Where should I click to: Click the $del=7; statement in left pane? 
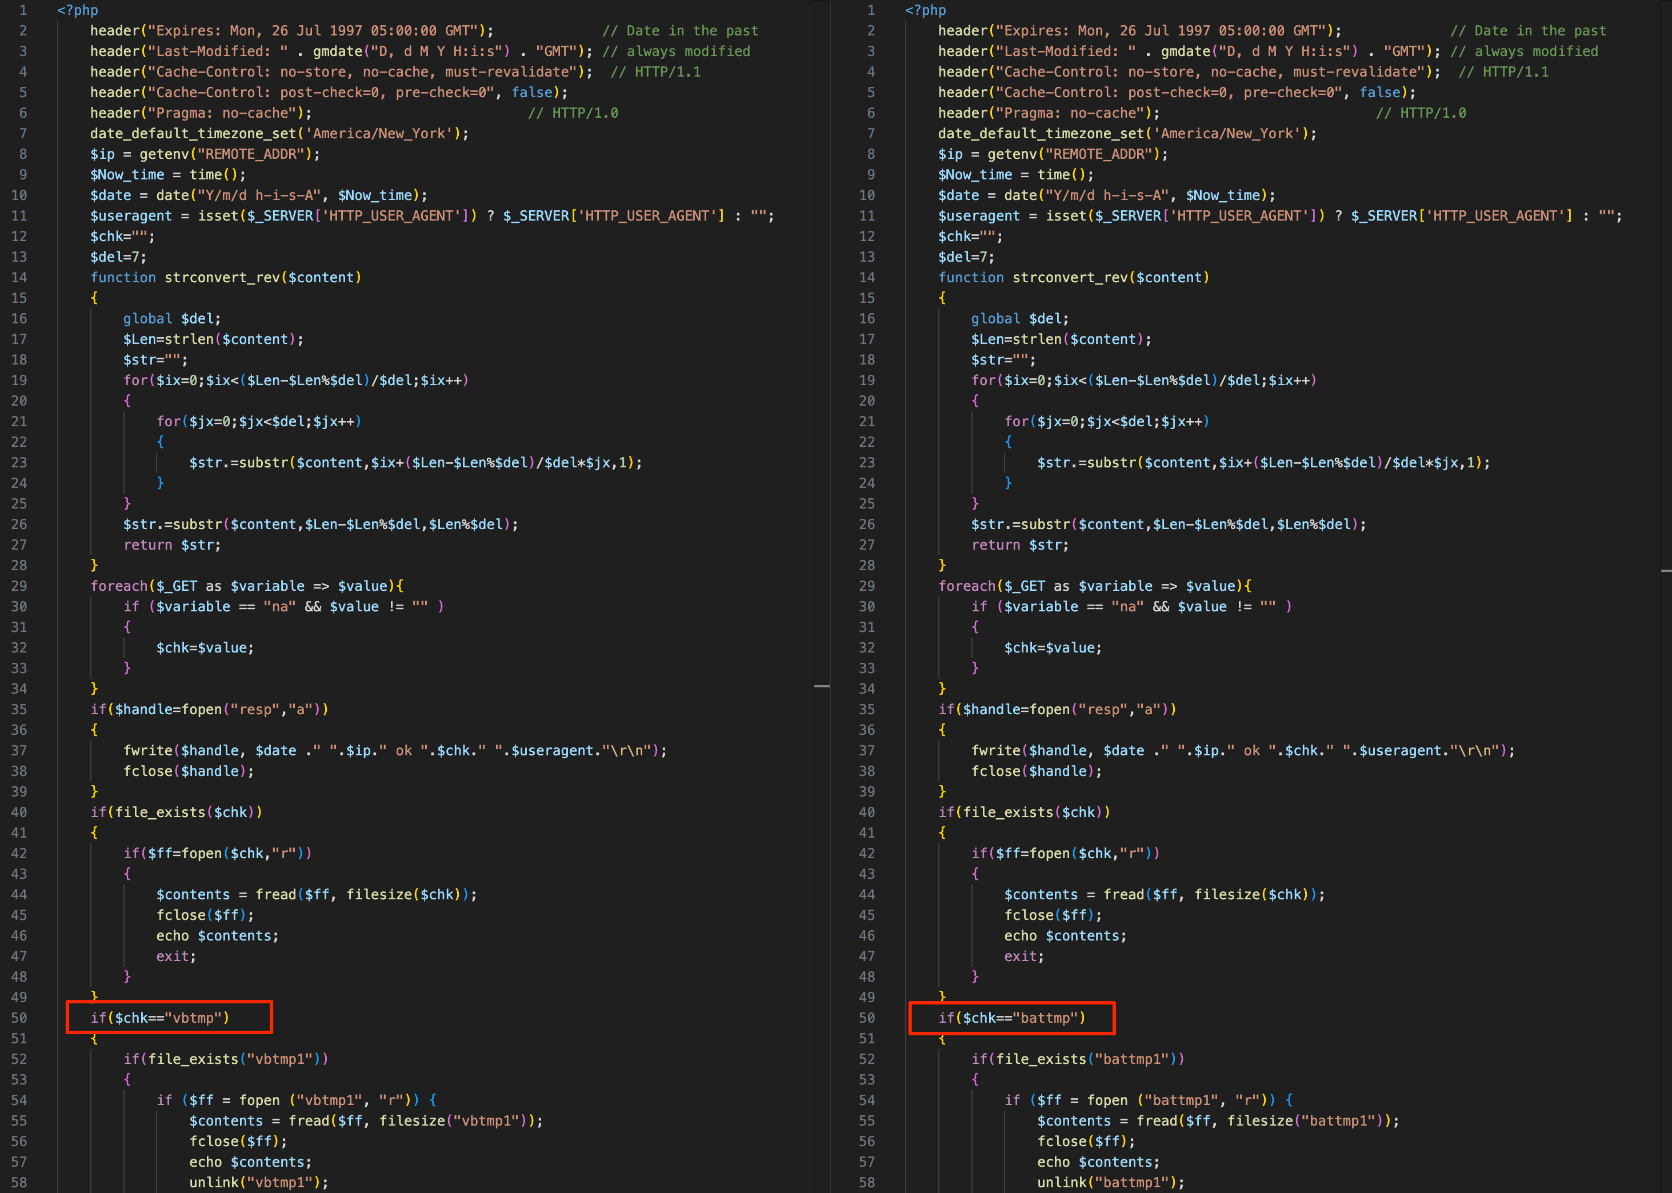tap(118, 257)
